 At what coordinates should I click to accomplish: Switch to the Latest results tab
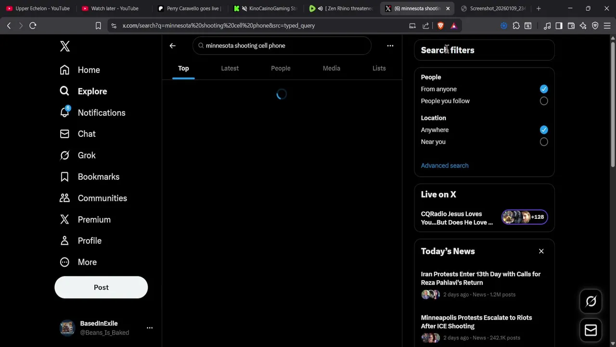coord(230,68)
